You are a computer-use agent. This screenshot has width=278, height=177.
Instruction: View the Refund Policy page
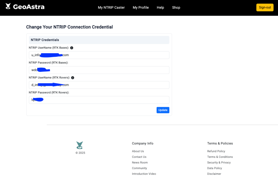click(216, 151)
